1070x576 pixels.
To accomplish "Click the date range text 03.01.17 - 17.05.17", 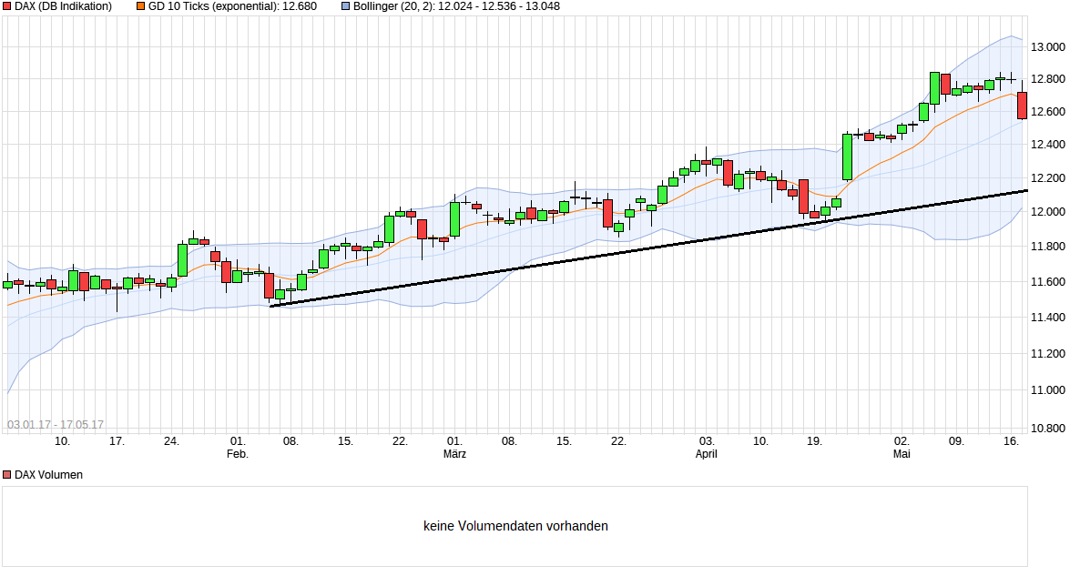I will [57, 422].
